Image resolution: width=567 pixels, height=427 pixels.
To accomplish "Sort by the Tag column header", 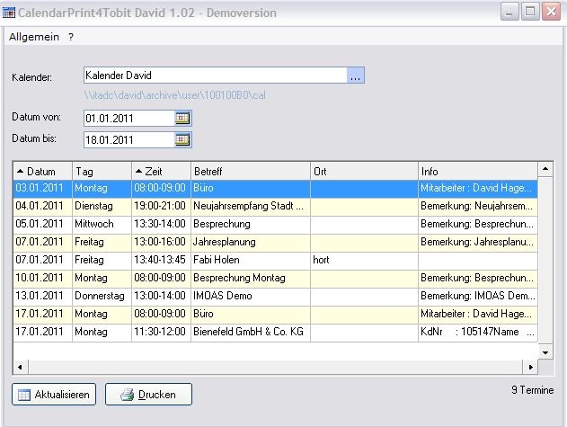I will [x=102, y=171].
